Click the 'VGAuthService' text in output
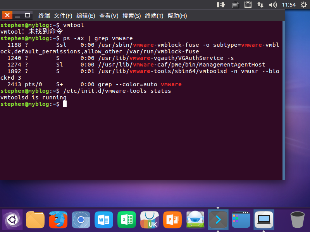310x232 pixels. click(x=201, y=58)
